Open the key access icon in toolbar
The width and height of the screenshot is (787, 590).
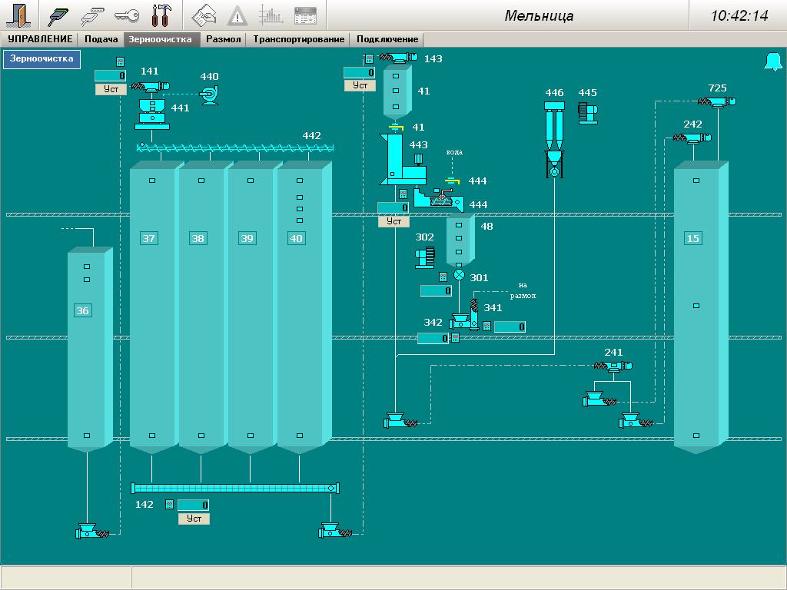(x=126, y=15)
